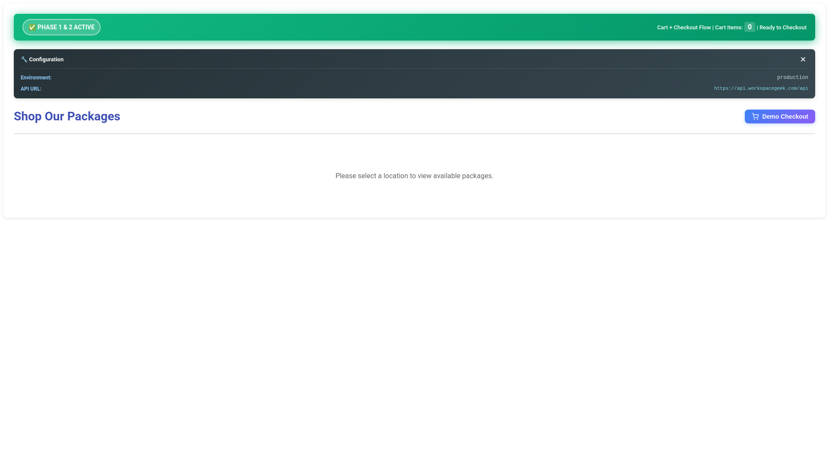Click the Ready to Checkout status text

point(783,28)
